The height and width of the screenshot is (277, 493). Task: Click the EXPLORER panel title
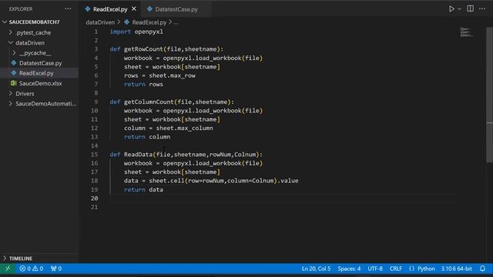click(x=21, y=9)
